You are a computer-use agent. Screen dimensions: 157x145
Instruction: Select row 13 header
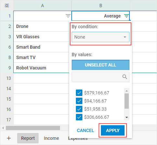click(7, 78)
